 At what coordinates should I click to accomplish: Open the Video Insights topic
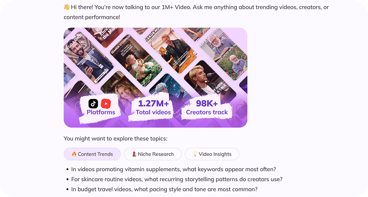point(212,154)
